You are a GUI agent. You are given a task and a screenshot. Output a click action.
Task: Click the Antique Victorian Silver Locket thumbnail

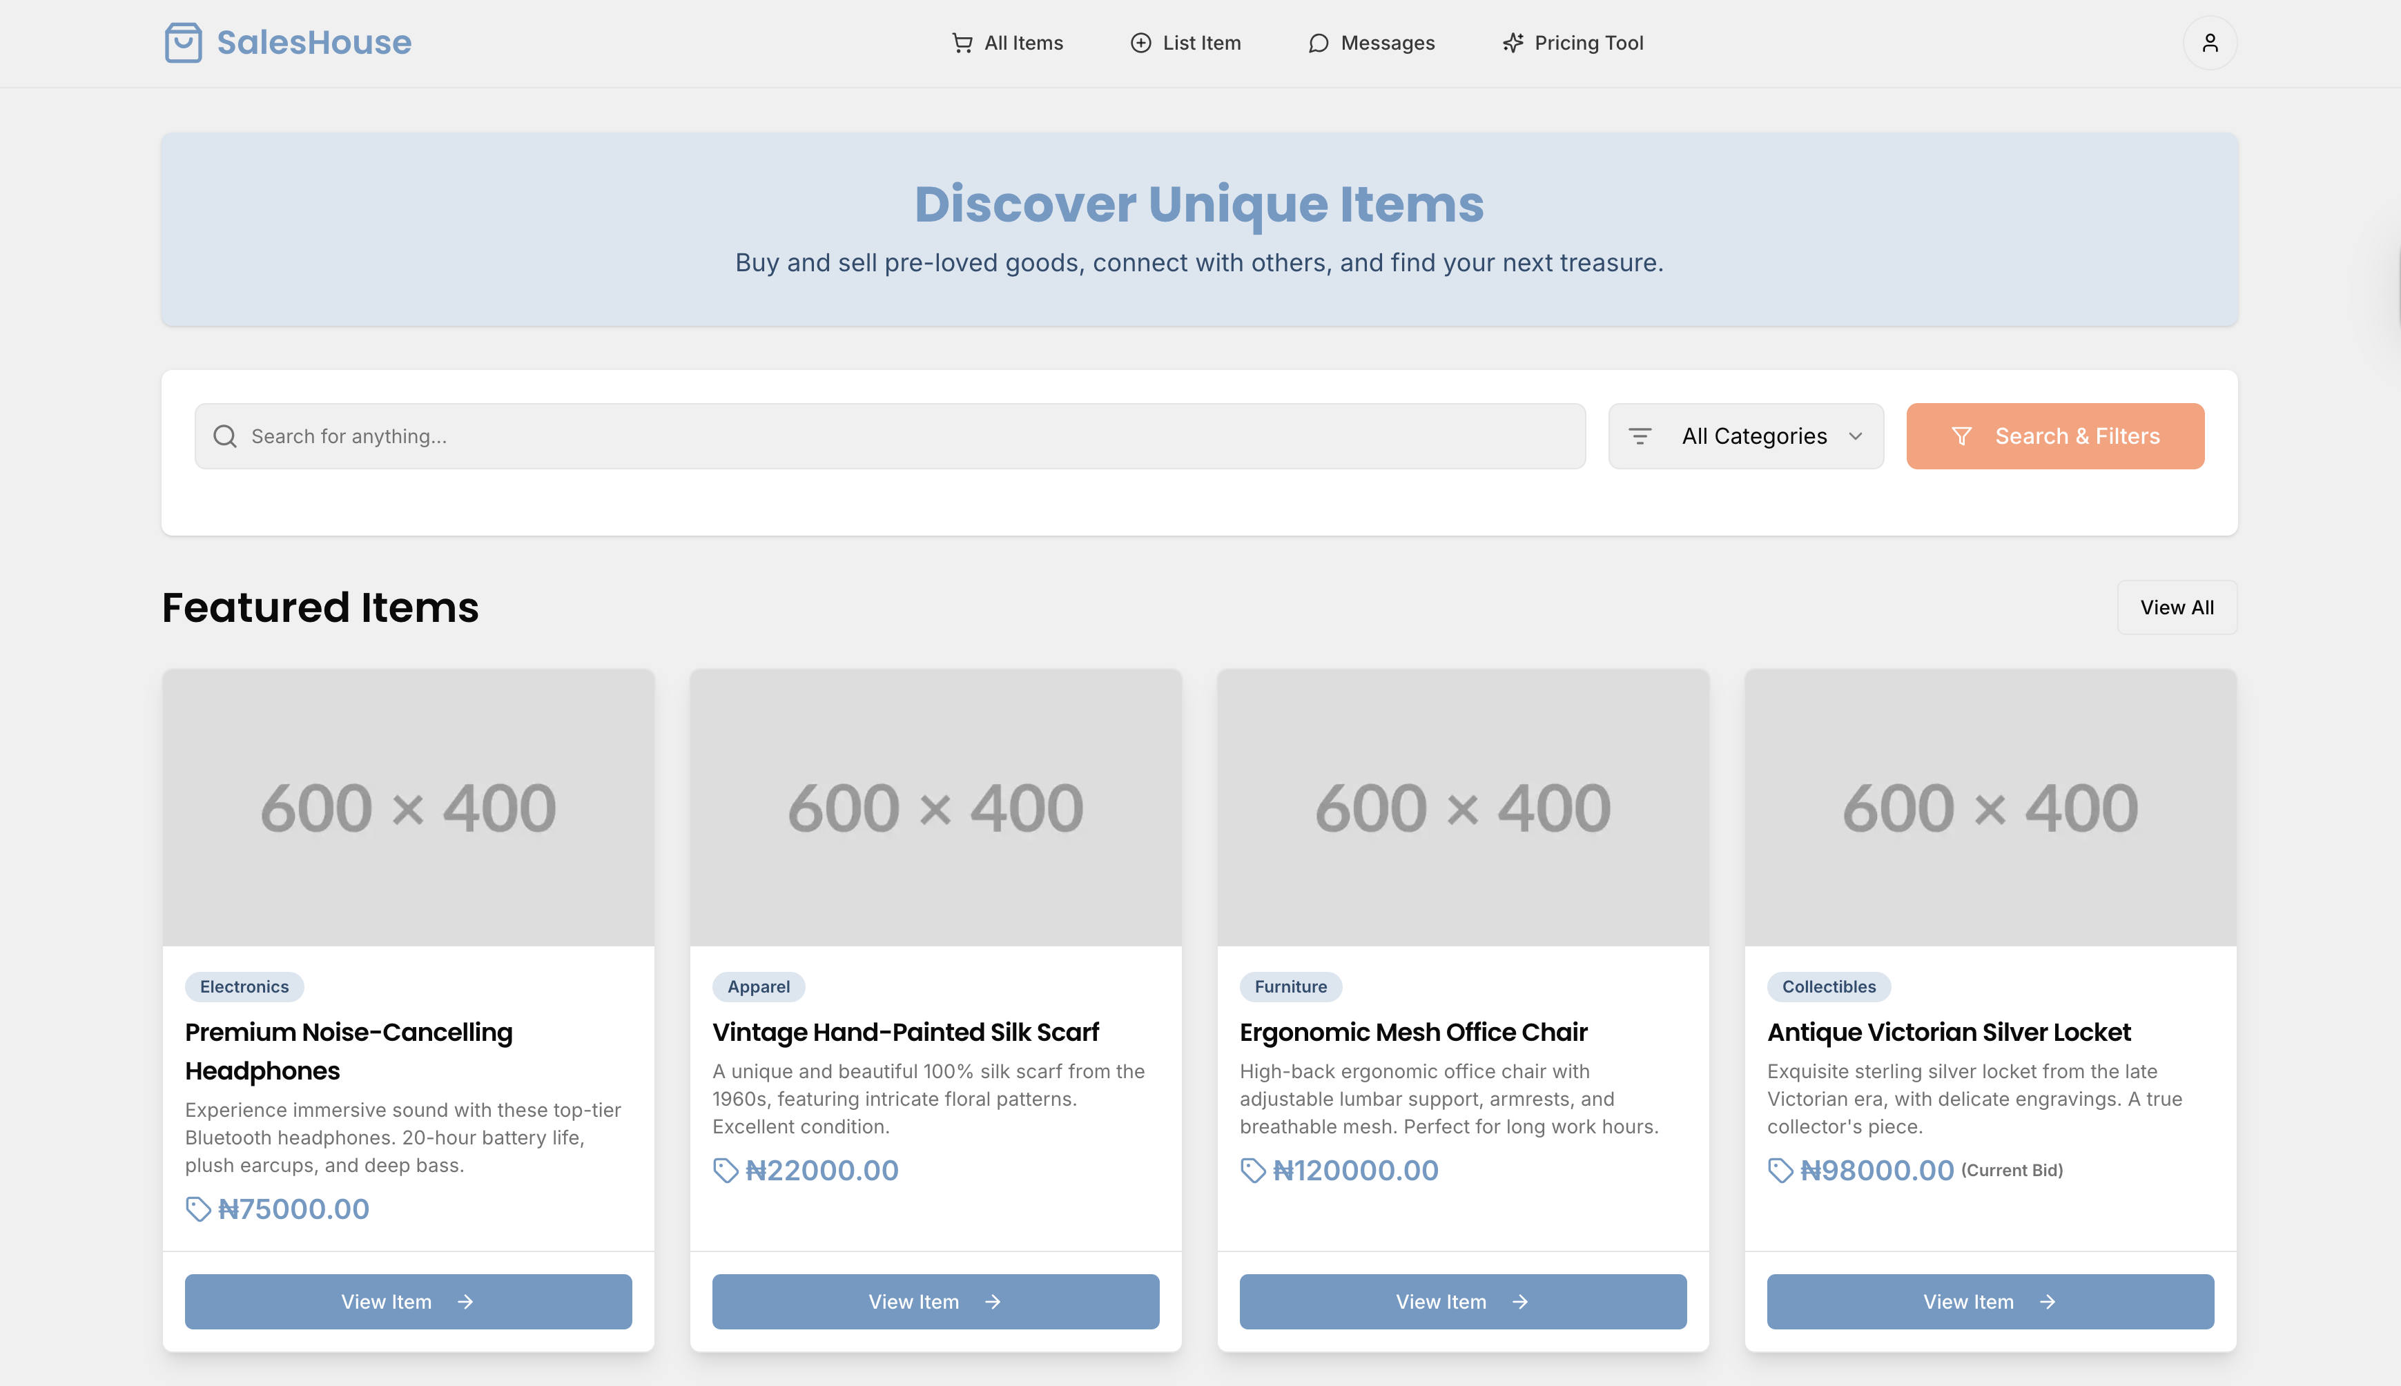1990,807
